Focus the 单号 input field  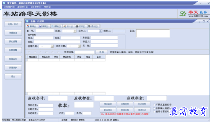tap(45, 31)
